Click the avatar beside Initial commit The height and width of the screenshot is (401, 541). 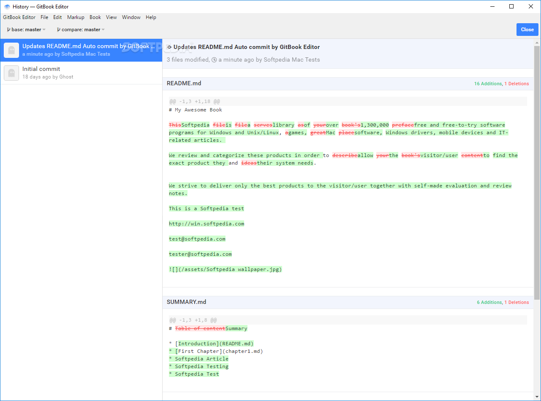(x=11, y=73)
